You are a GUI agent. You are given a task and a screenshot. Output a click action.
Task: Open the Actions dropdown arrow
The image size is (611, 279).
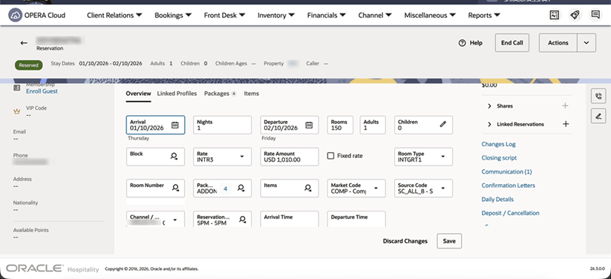point(587,43)
